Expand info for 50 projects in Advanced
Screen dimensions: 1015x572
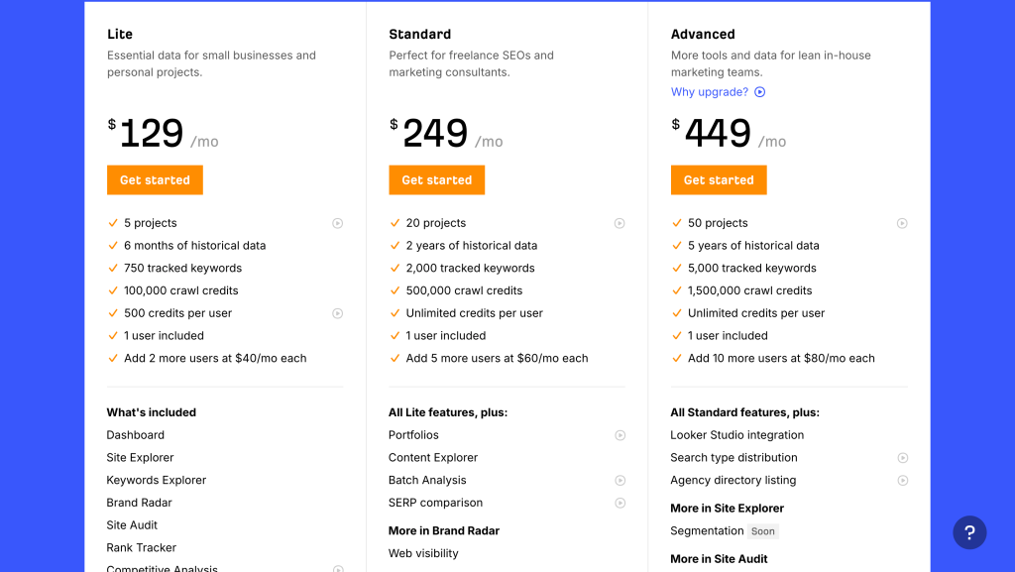[x=902, y=223]
